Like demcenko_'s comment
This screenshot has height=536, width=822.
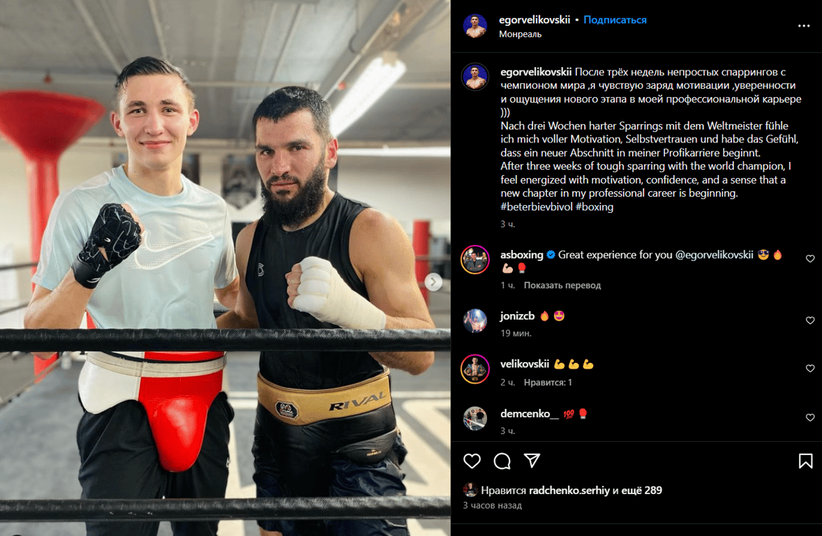810,417
